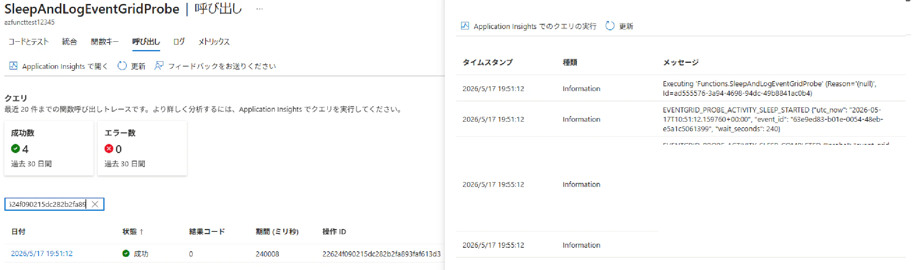Switch to the ログ tab
913x270 pixels.
(179, 41)
